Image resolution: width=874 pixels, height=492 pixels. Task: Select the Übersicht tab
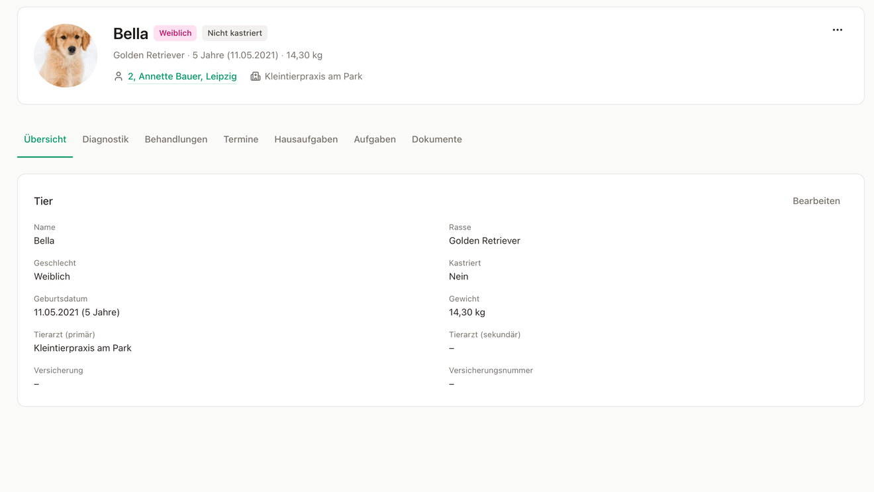point(45,139)
